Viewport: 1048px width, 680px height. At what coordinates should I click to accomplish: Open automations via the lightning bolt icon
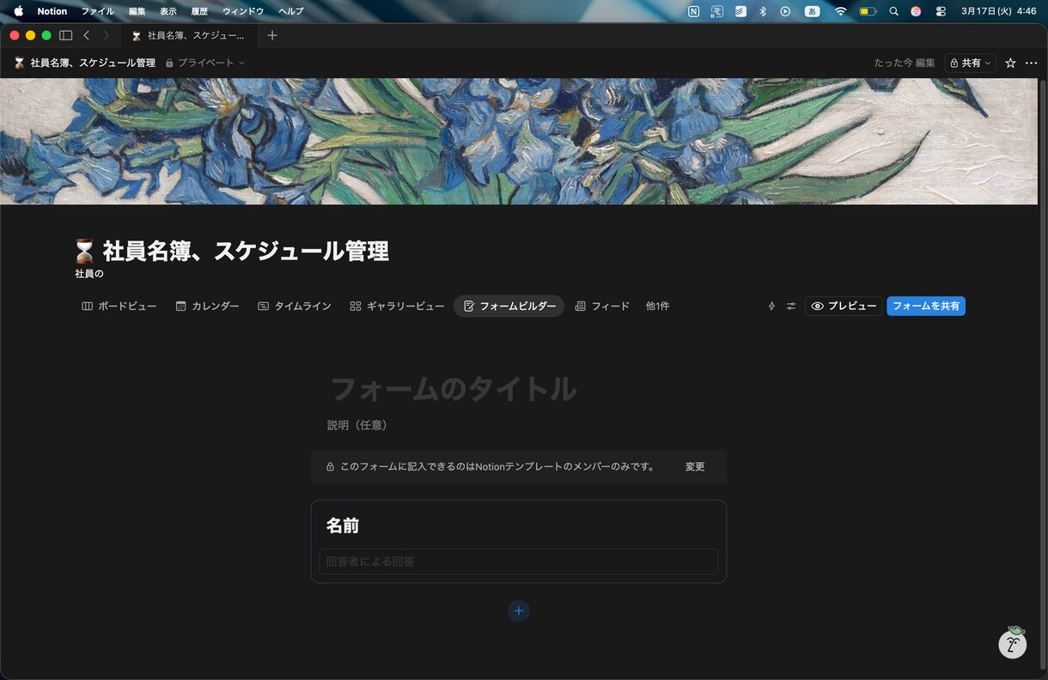(x=771, y=306)
